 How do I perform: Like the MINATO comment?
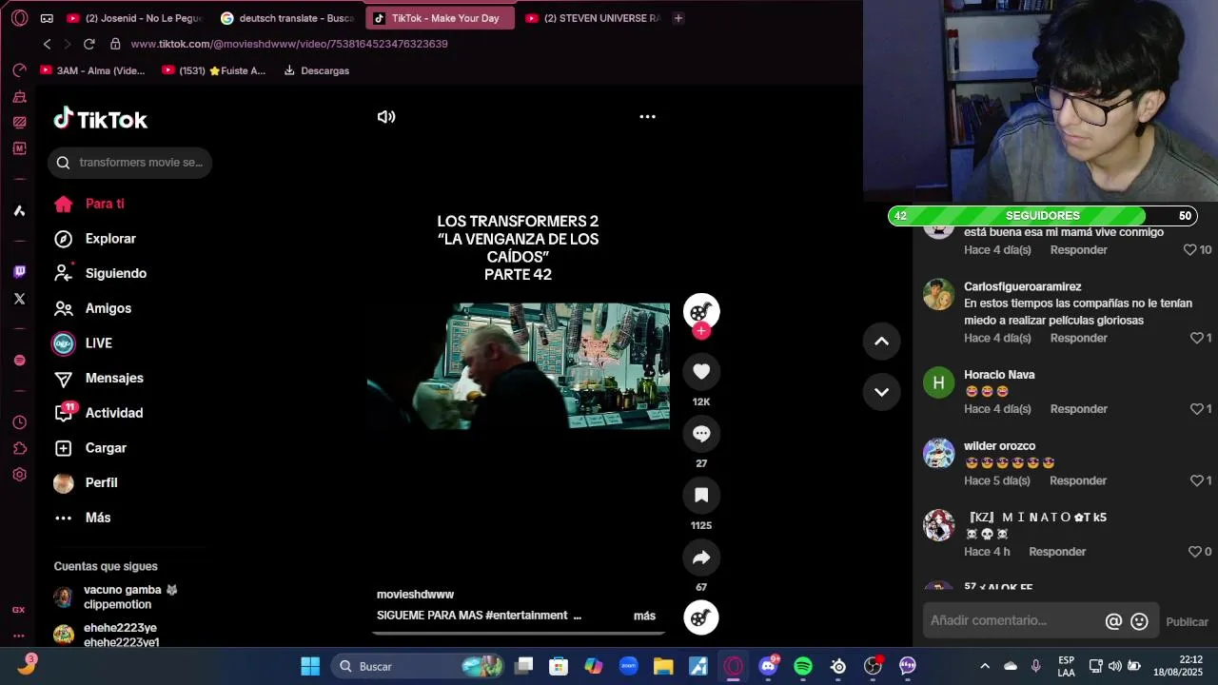pos(1194,552)
